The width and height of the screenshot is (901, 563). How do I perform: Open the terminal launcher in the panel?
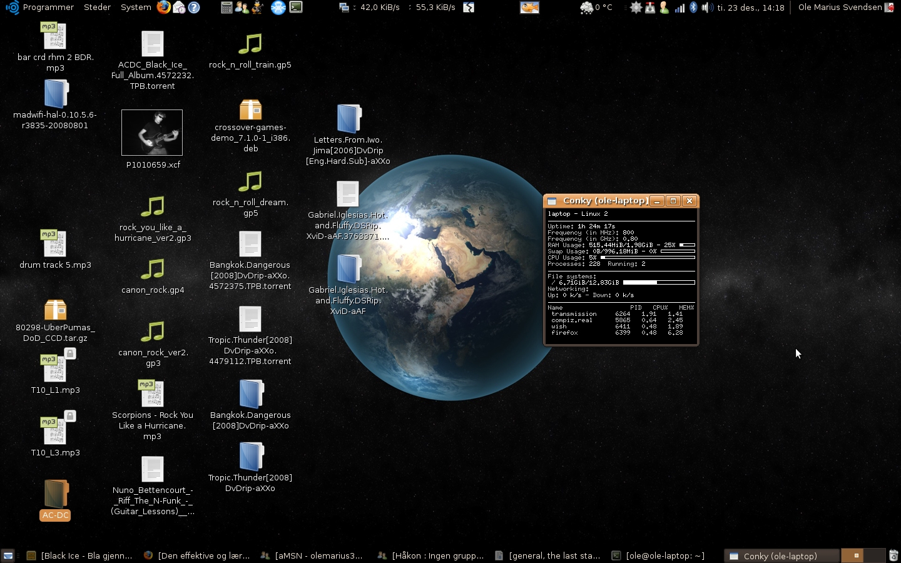(x=296, y=7)
